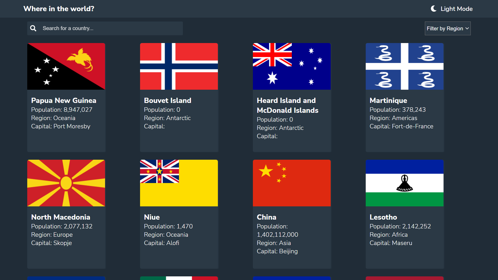Open the China red flag image
This screenshot has width=498, height=280.
[292, 183]
